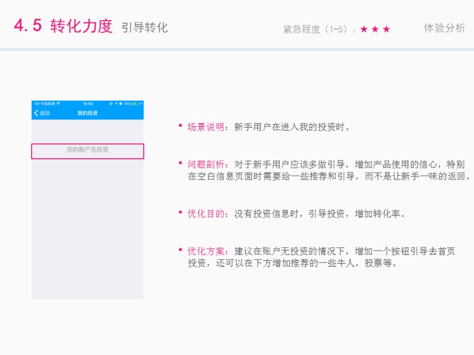This screenshot has height=355, width=474.
Task: Click the alarm clock icon in status bar
Action: tap(121, 104)
